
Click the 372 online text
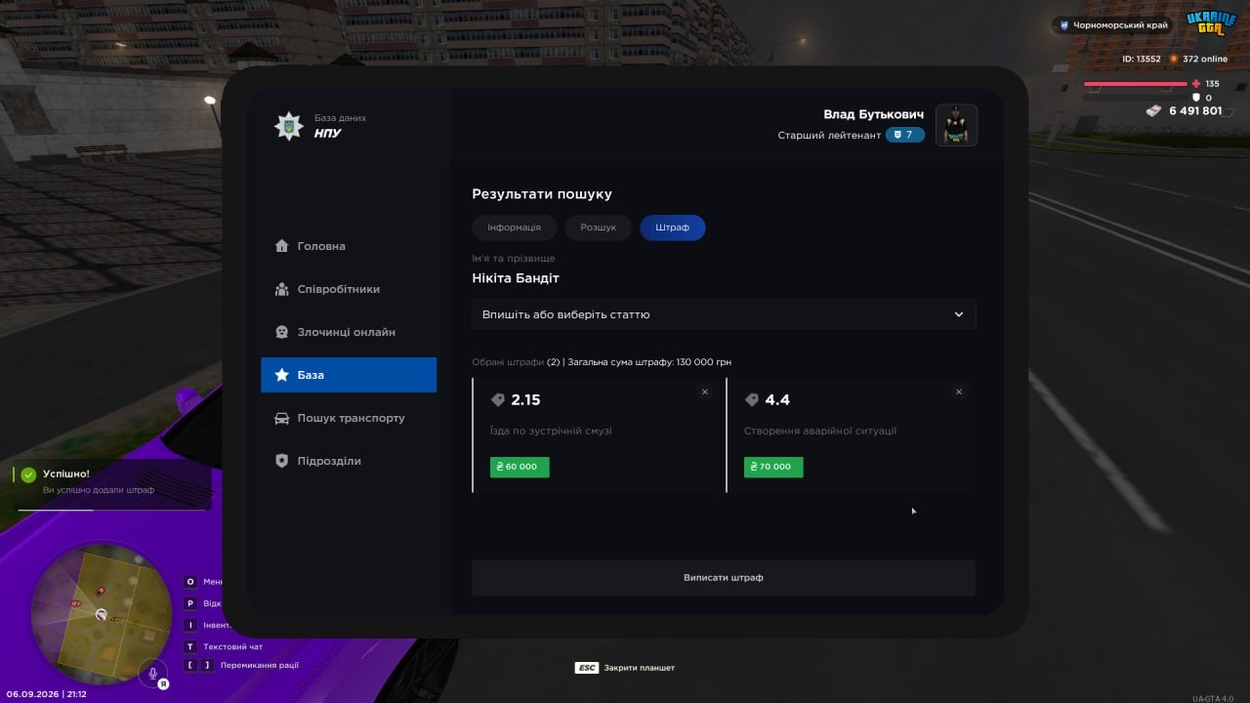point(1205,59)
